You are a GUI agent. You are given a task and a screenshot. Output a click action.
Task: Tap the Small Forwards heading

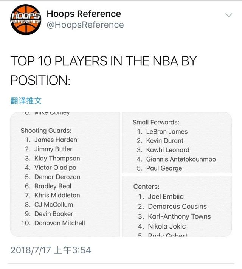(x=156, y=122)
